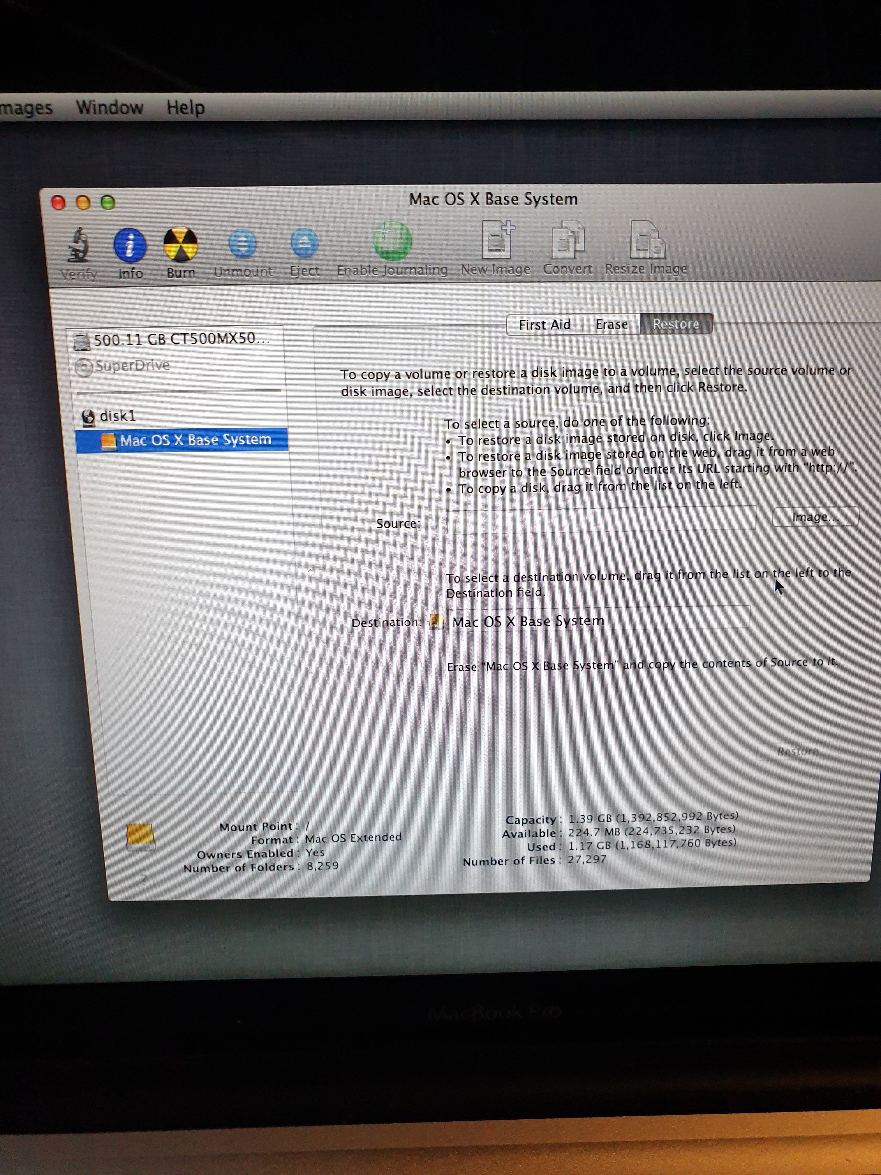Click the Number of Files value "27,297"
The image size is (881, 1175).
[587, 859]
